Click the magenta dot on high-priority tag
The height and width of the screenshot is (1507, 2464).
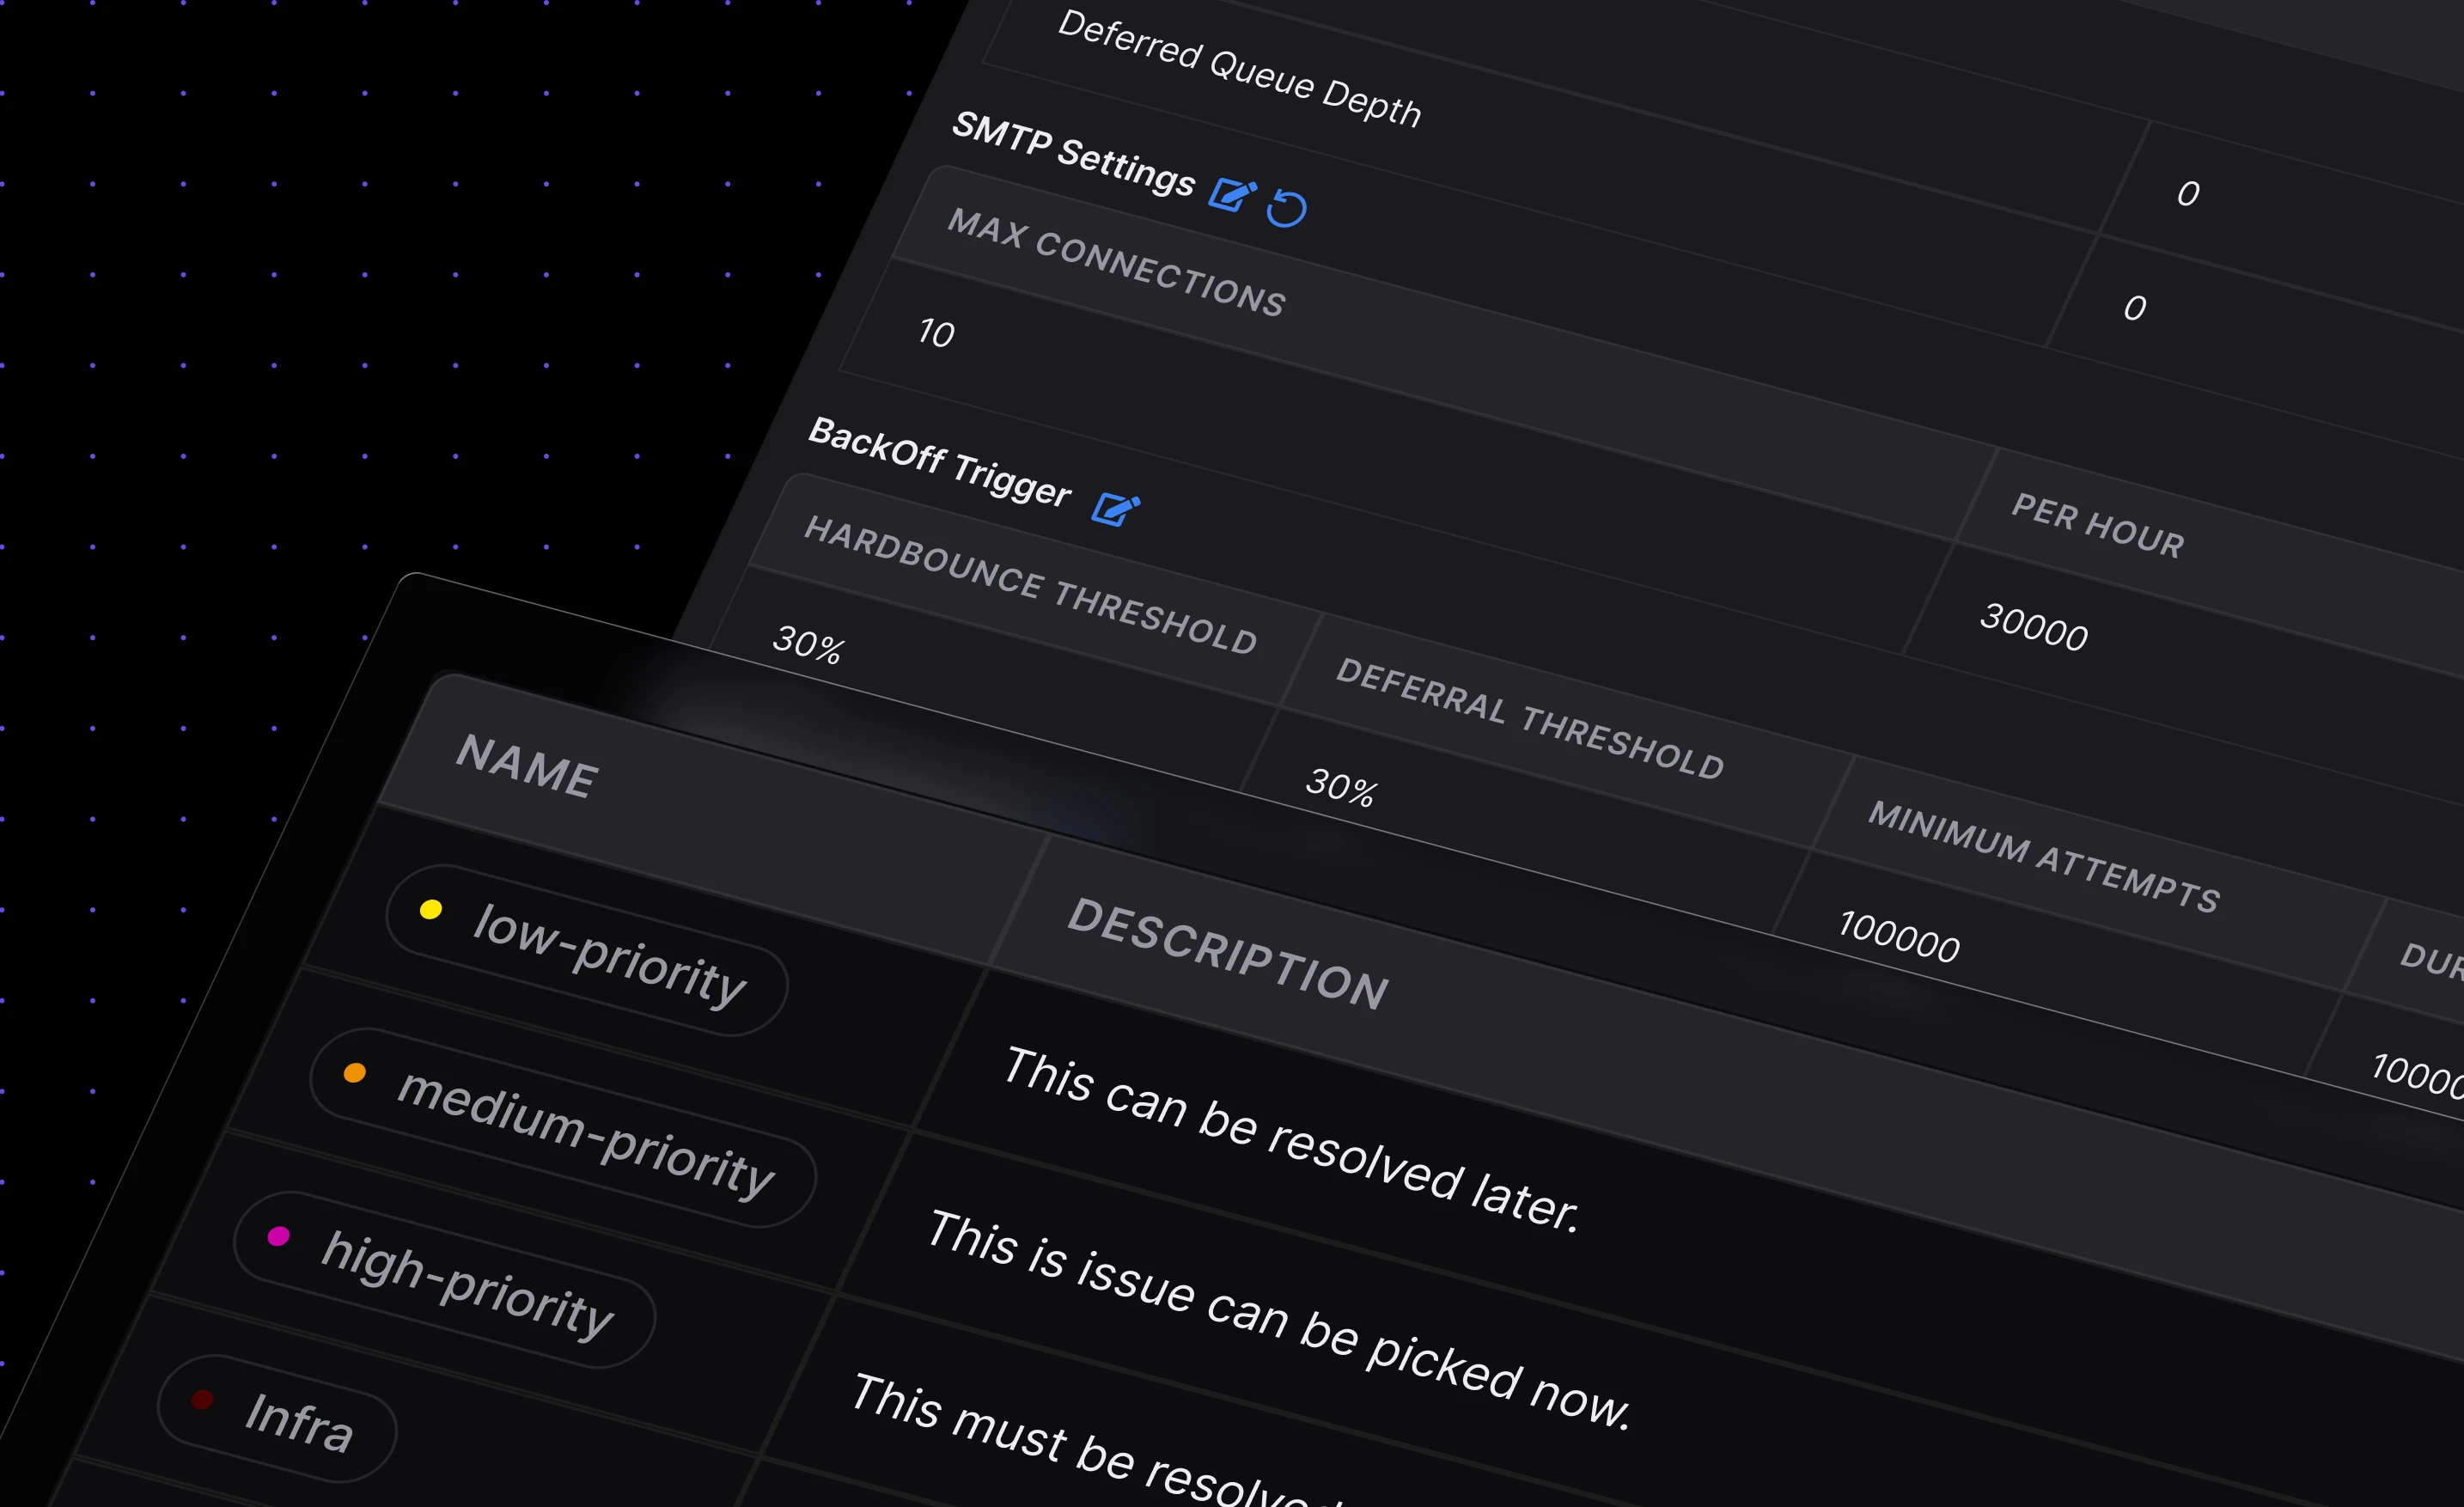(x=279, y=1236)
